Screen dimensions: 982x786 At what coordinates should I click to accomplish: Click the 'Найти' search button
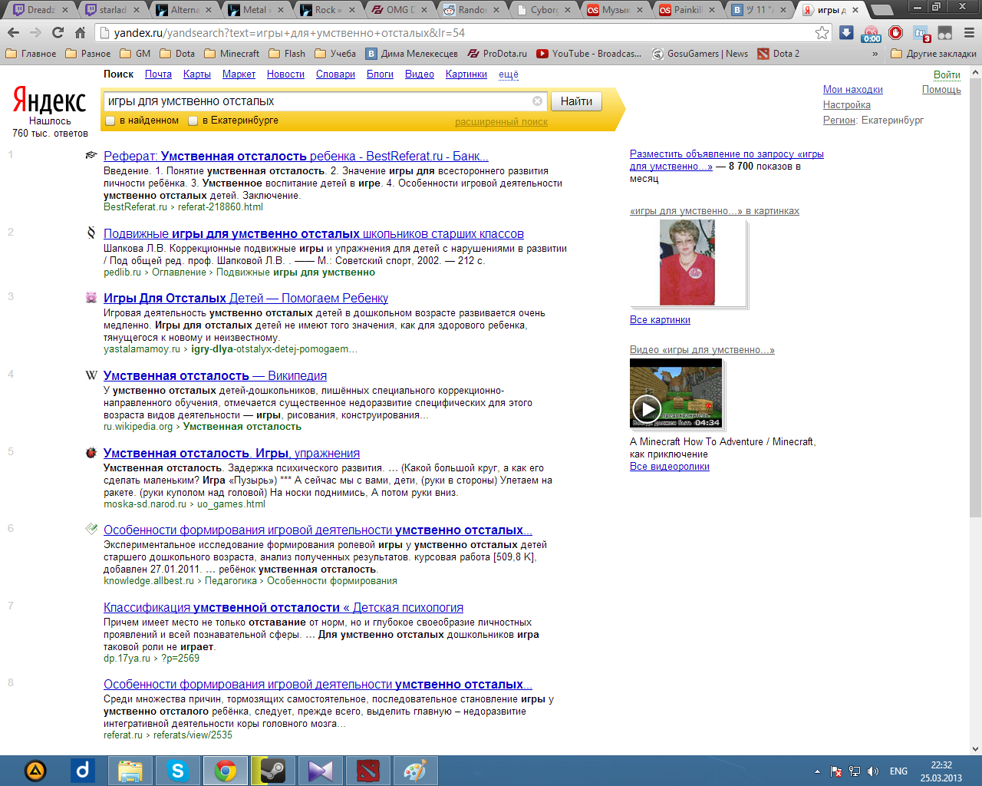pyautogui.click(x=576, y=101)
